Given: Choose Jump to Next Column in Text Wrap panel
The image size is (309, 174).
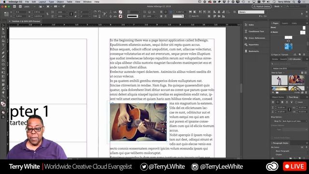Looking at the screenshot, I should 292,102.
